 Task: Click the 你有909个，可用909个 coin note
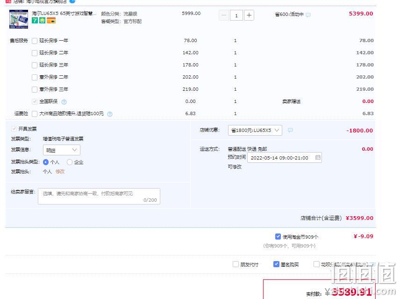click(289, 246)
